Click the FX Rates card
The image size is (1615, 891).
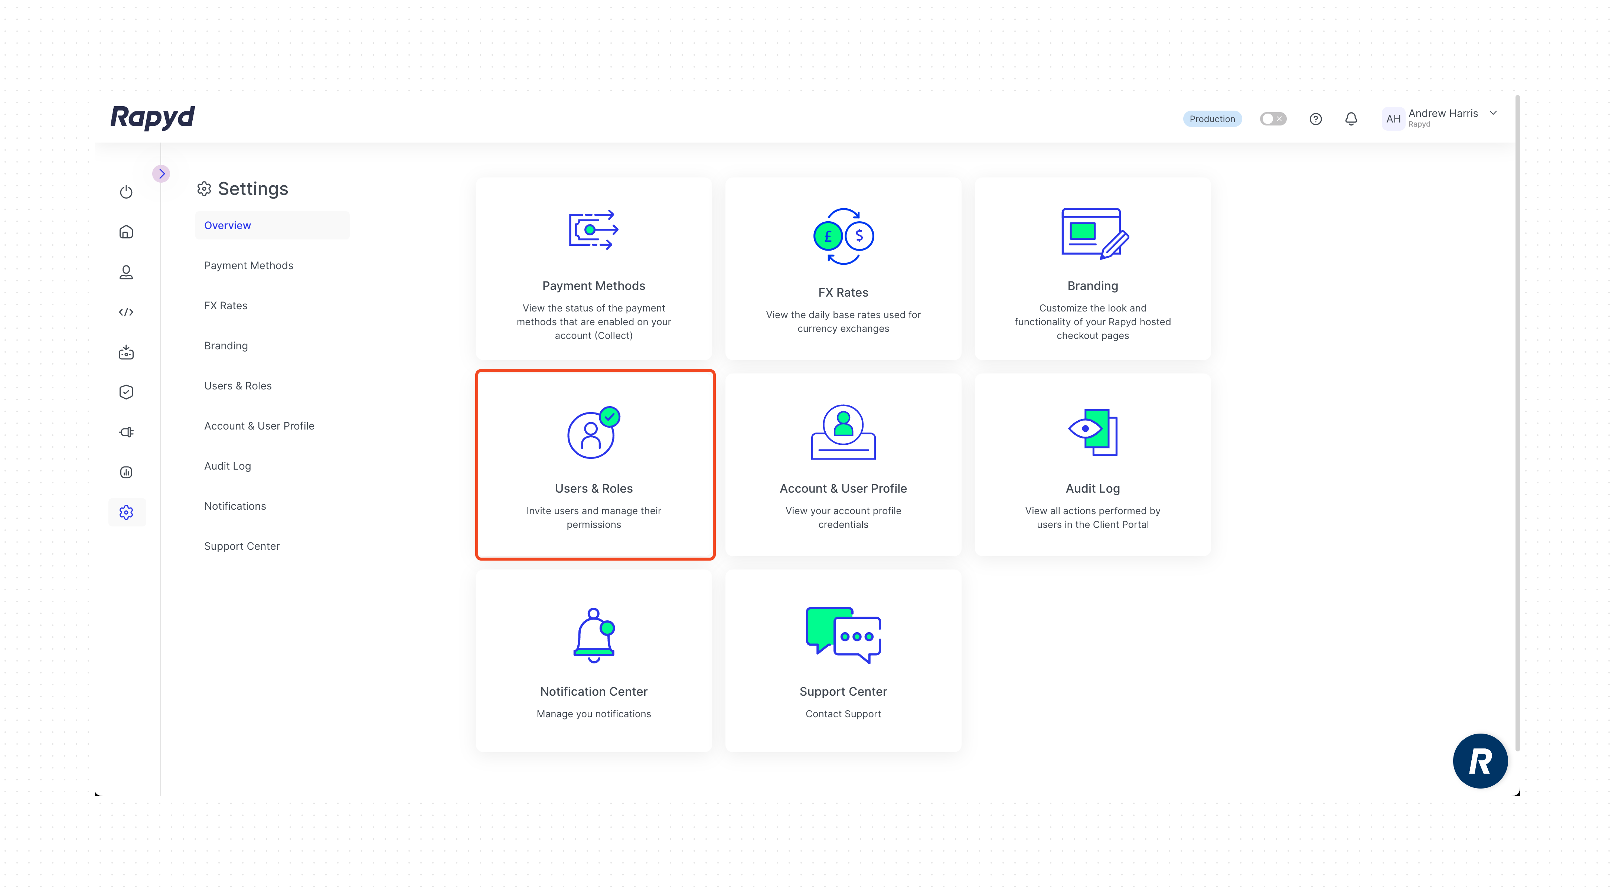[843, 269]
